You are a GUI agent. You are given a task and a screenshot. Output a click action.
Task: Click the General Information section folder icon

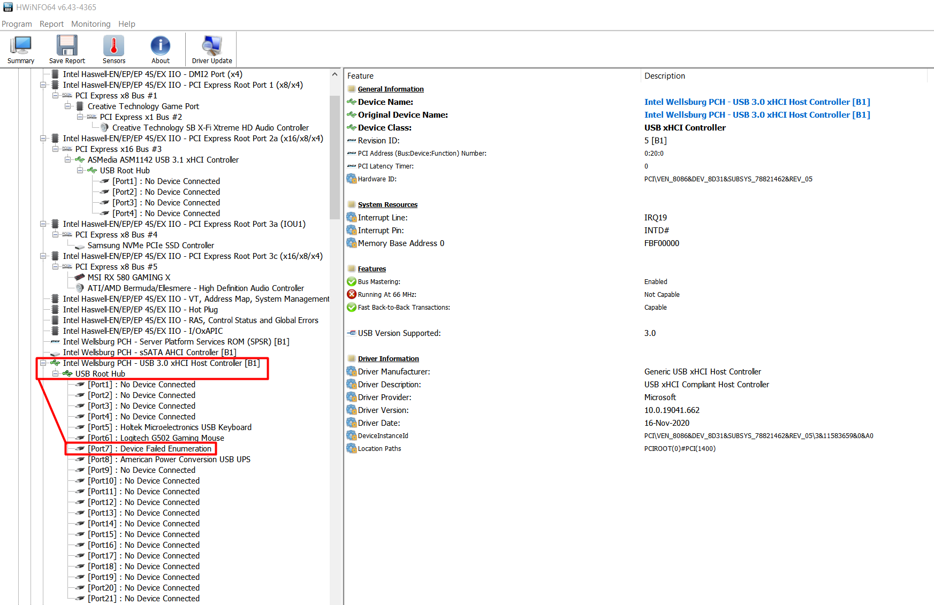352,89
